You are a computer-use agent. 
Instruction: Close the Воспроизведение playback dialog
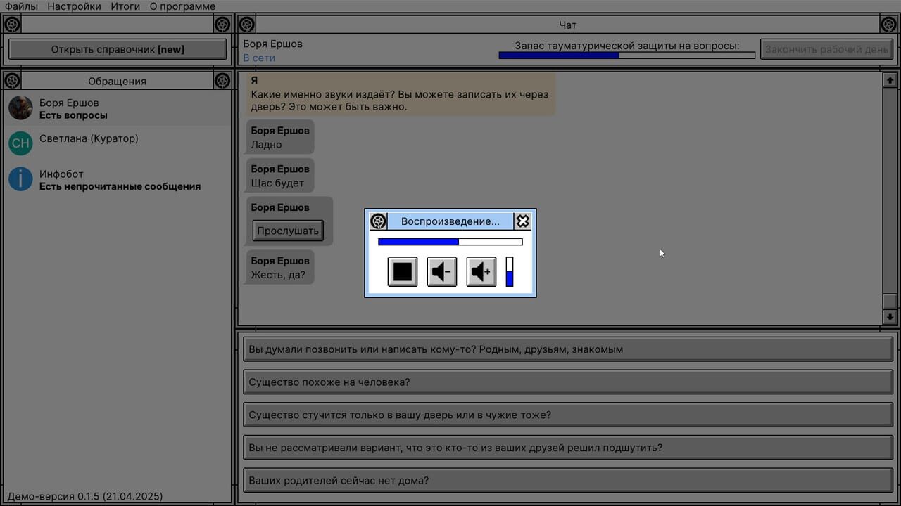522,221
